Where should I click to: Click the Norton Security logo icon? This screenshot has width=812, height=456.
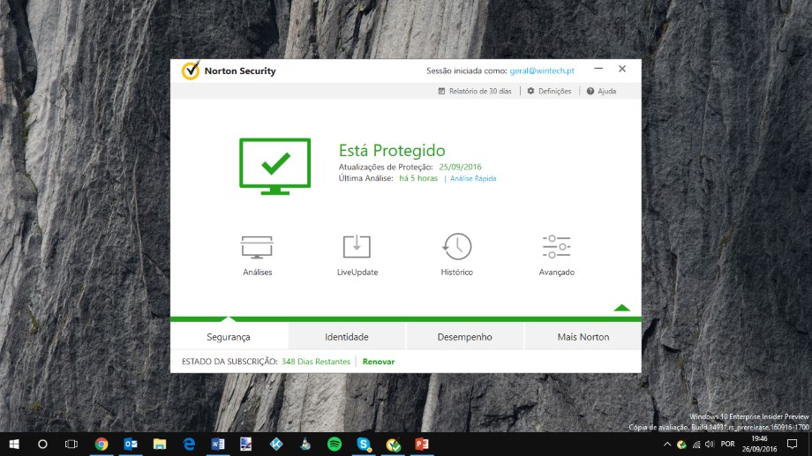click(x=190, y=71)
